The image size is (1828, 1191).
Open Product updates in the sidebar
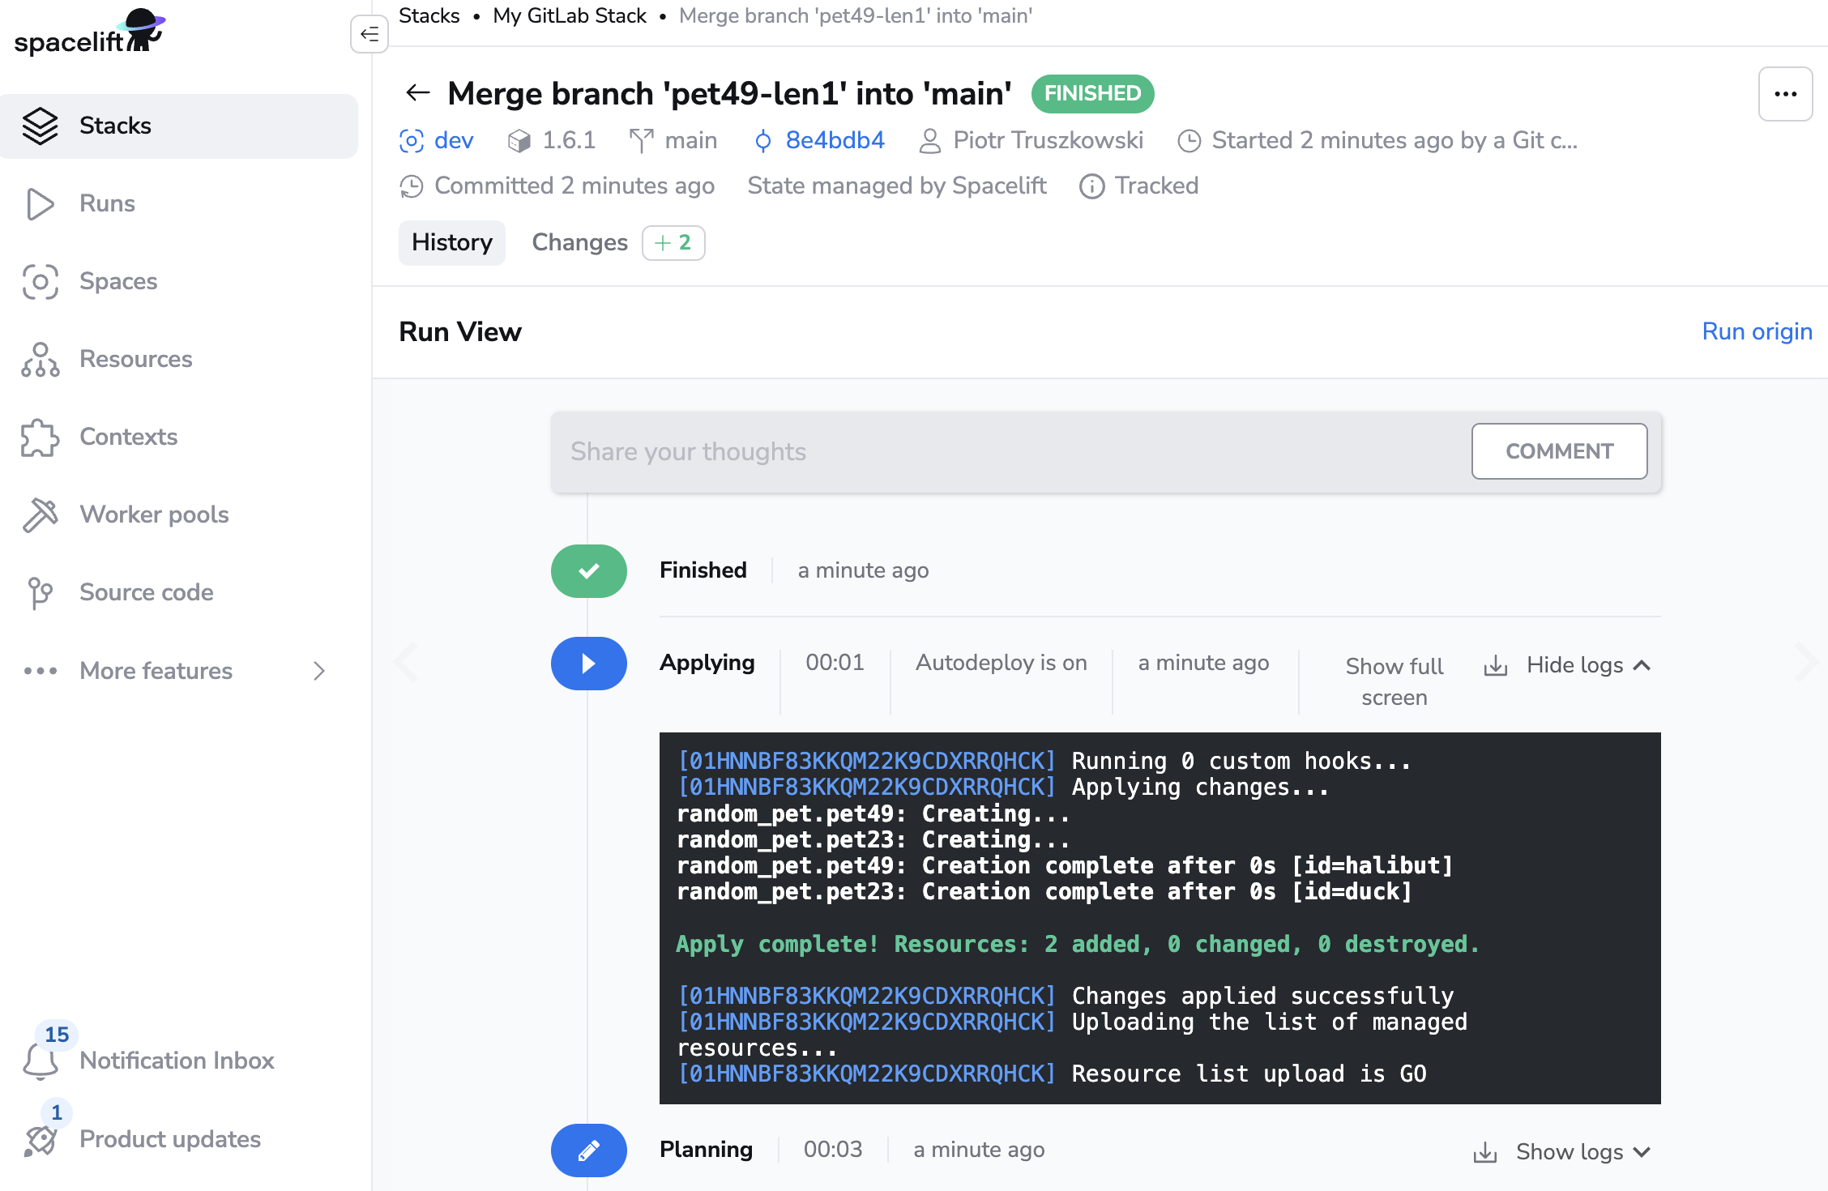click(x=169, y=1138)
